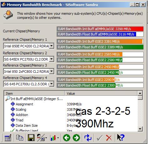Save results using the floppy disk icon

(x=31, y=138)
